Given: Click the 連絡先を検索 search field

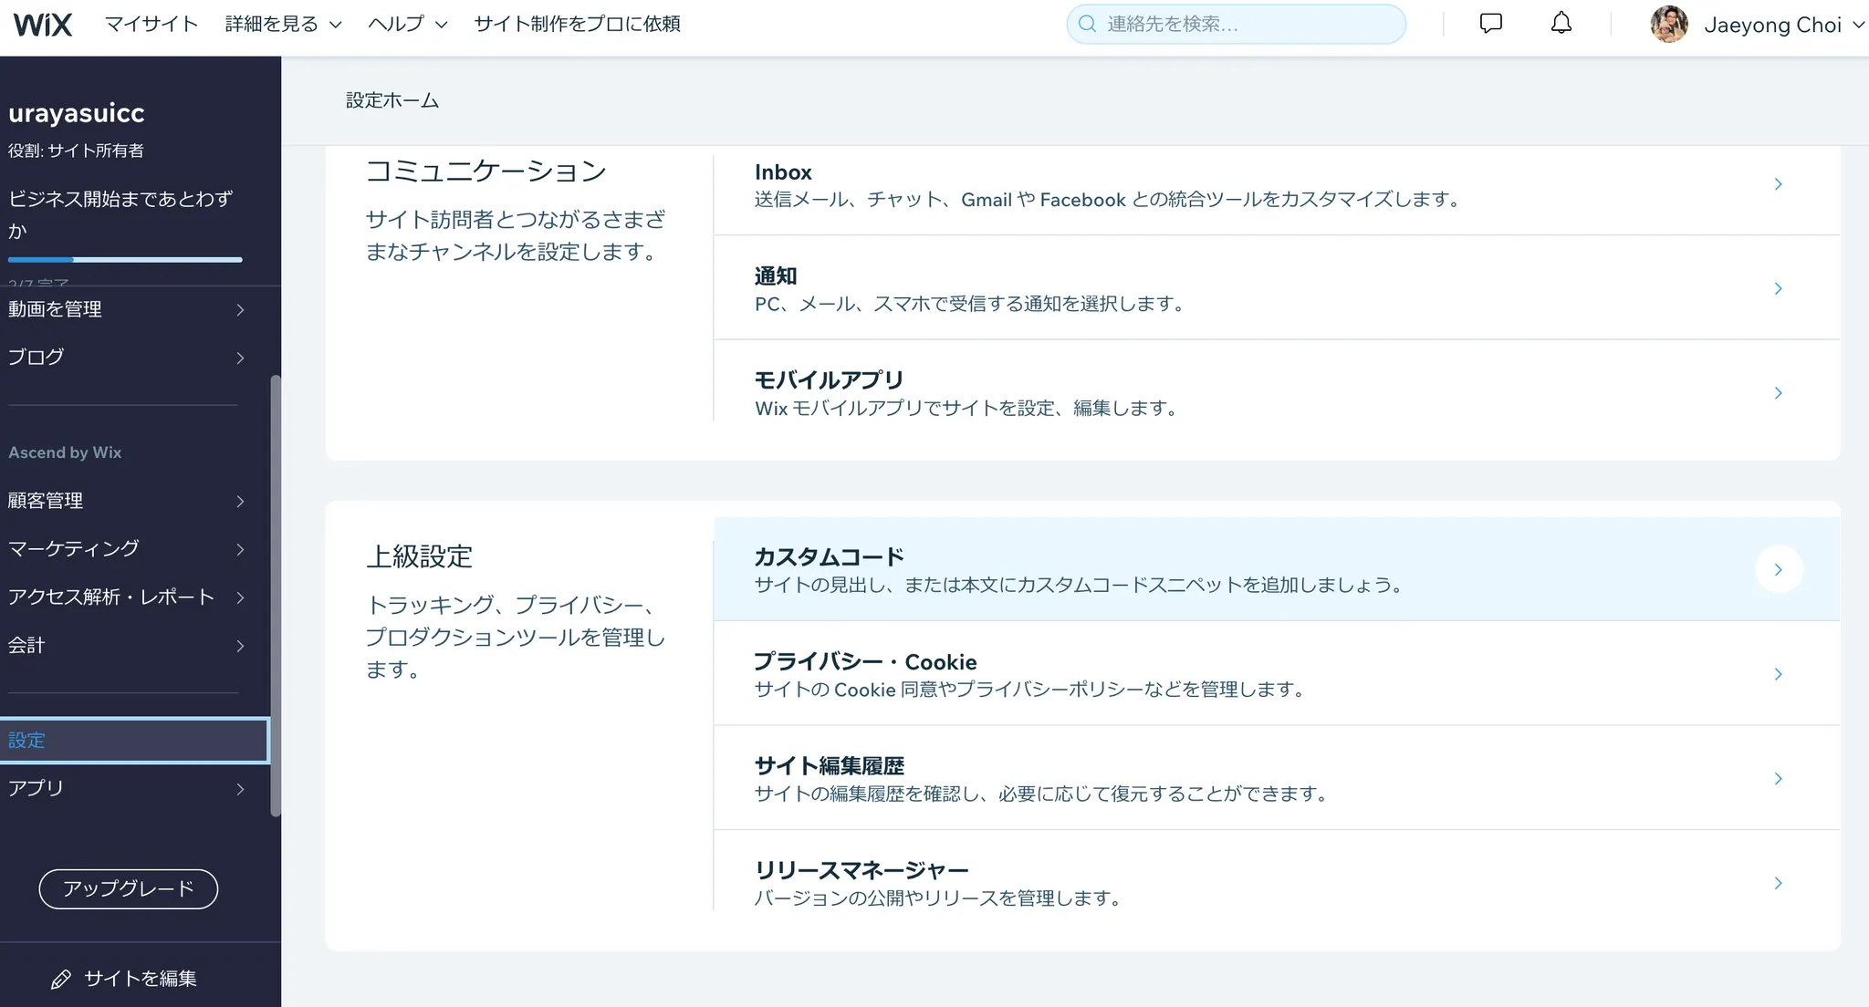Looking at the screenshot, I should coord(1250,24).
